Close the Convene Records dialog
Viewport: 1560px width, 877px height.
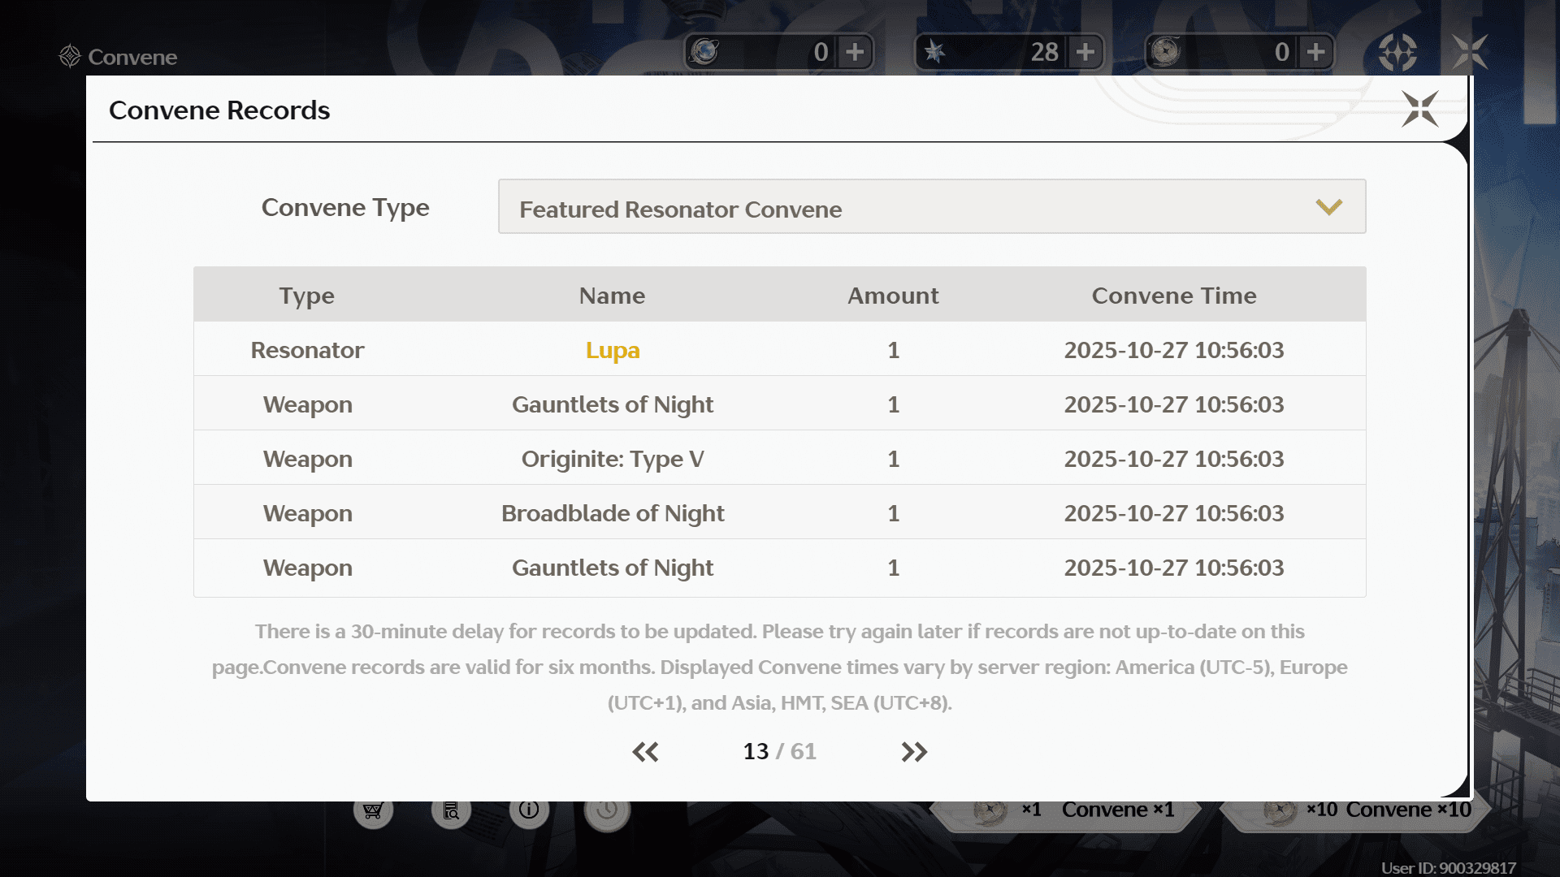(x=1419, y=109)
